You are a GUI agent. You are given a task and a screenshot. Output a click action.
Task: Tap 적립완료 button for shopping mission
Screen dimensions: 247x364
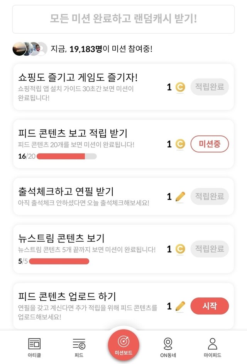210,87
